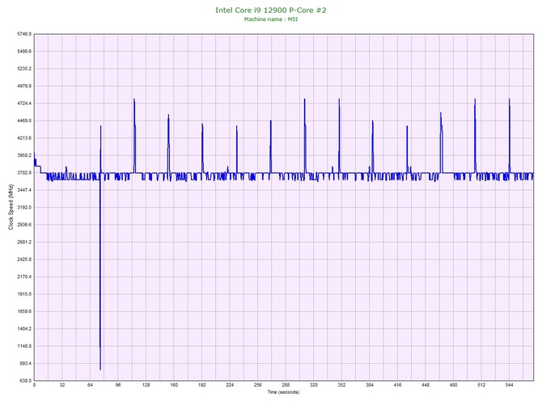Click the x-axis tick label 288
The width and height of the screenshot is (542, 406).
click(286, 385)
